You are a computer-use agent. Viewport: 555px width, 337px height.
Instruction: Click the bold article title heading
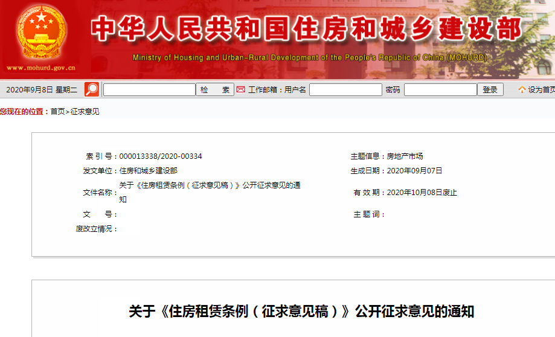[301, 312]
